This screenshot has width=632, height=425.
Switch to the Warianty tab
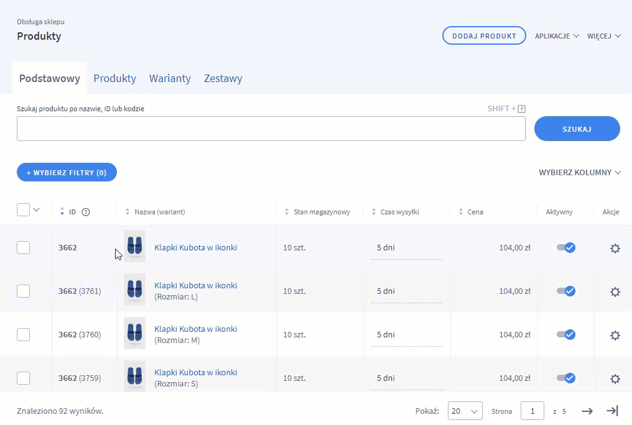click(170, 78)
